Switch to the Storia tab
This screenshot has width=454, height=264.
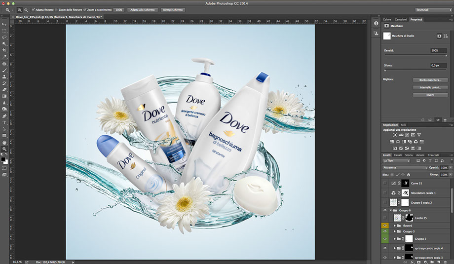click(x=409, y=155)
